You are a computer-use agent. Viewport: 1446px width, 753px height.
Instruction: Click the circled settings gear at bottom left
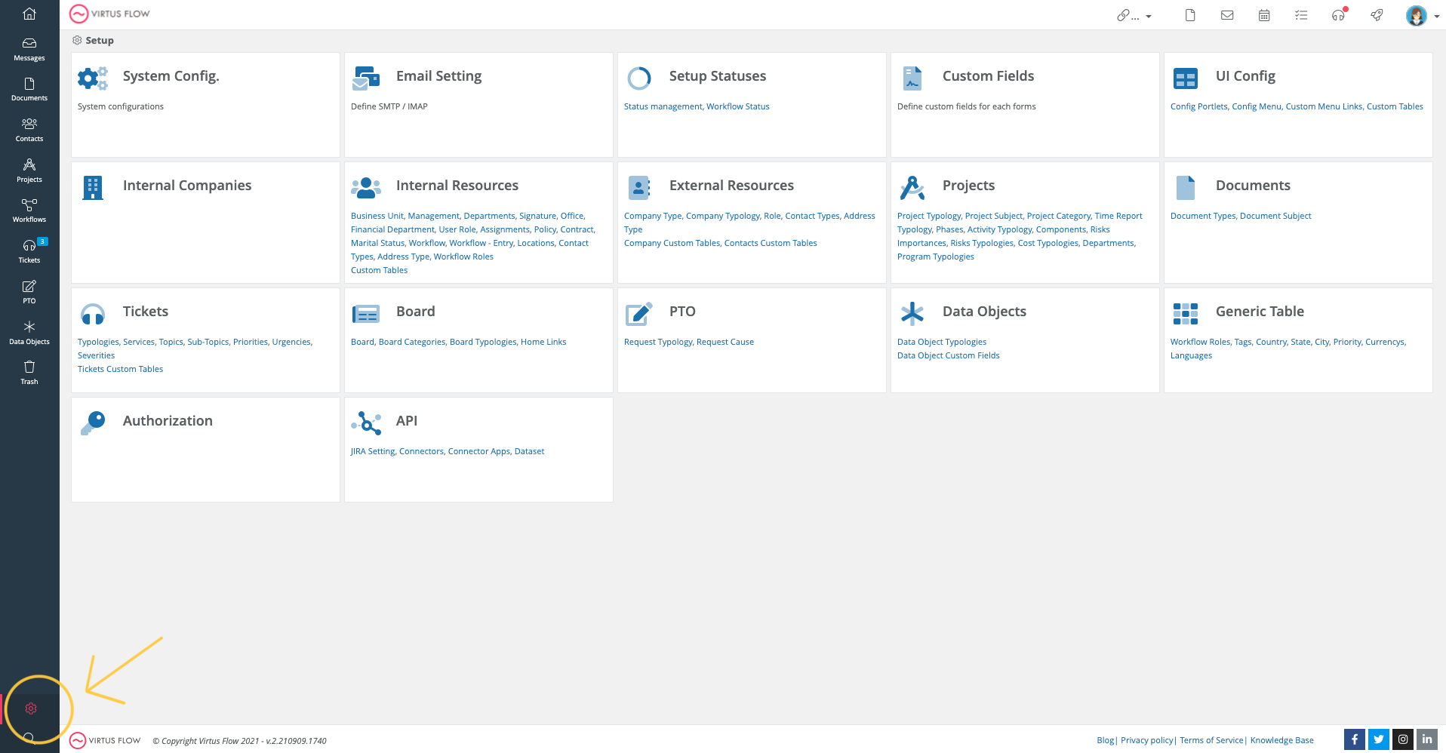tap(30, 708)
